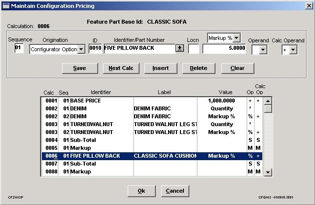Viewport: 315px width, 205px height.
Task: Close the Maintain Configuration Pricing window
Action: point(309,5)
